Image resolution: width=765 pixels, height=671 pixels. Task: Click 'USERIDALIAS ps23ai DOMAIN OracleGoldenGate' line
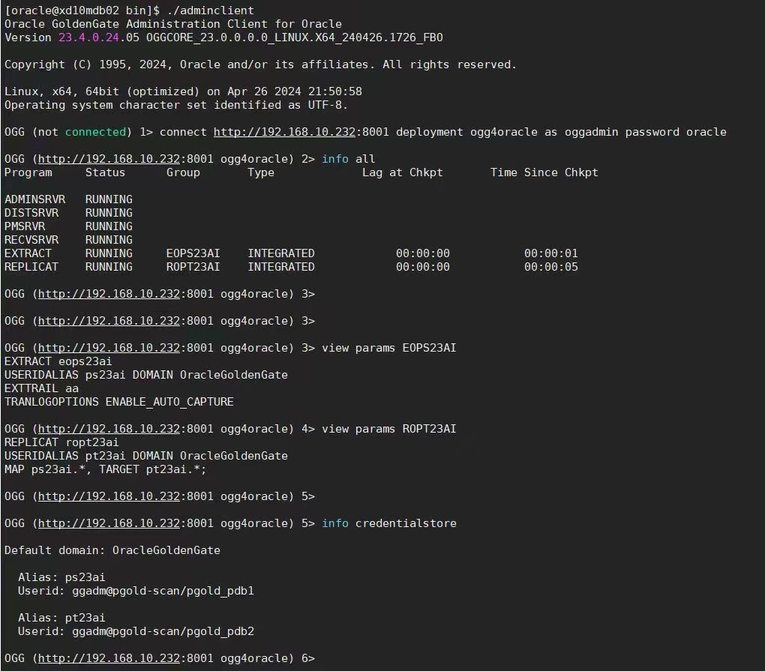pyautogui.click(x=146, y=375)
